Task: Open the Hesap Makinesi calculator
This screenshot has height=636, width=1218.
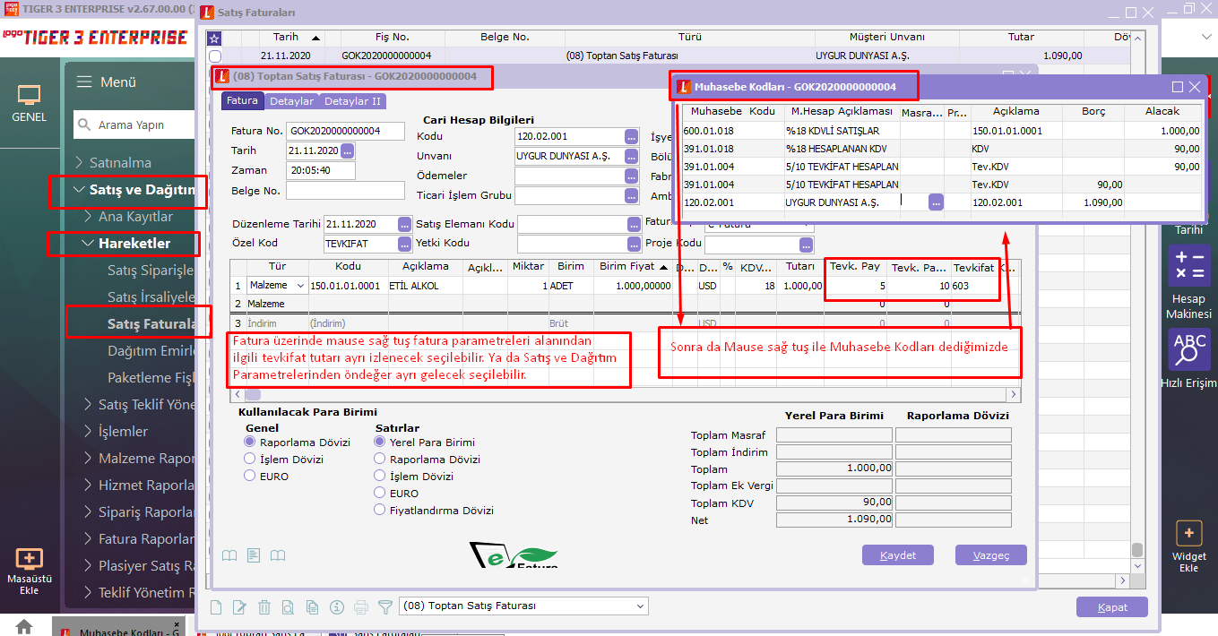Action: click(1188, 267)
